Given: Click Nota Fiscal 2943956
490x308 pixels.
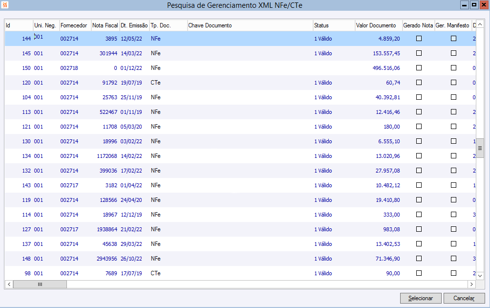Looking at the screenshot, I should point(107,259).
